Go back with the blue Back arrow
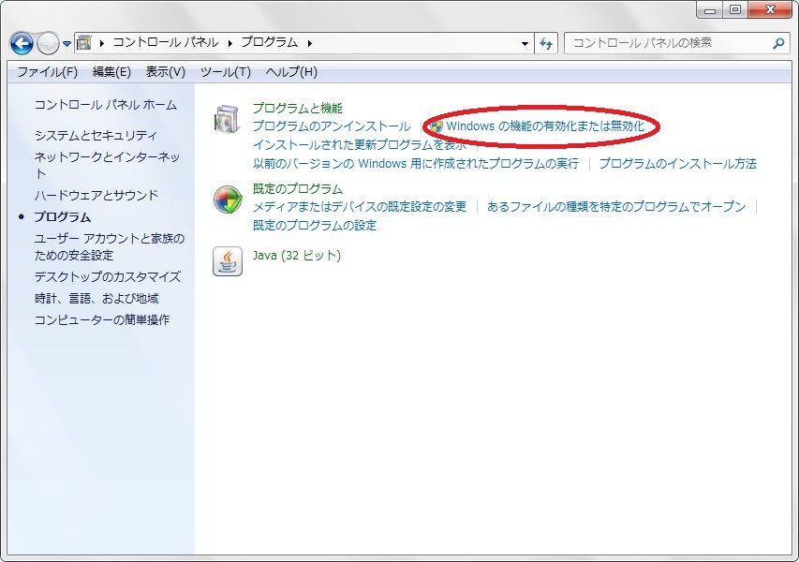 point(22,43)
